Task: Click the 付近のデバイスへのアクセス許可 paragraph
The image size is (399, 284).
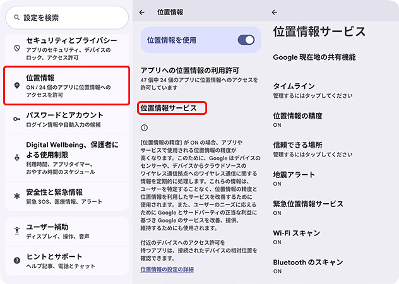Action: [199, 251]
